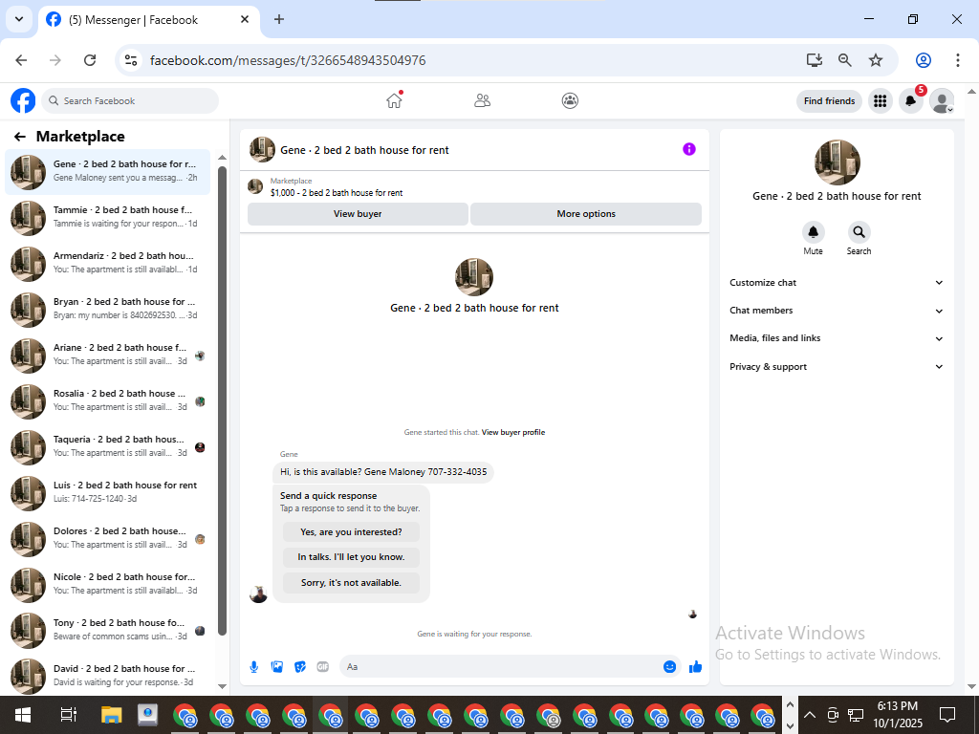Install app icon in the address bar
Screen dimensions: 979x734
815,60
